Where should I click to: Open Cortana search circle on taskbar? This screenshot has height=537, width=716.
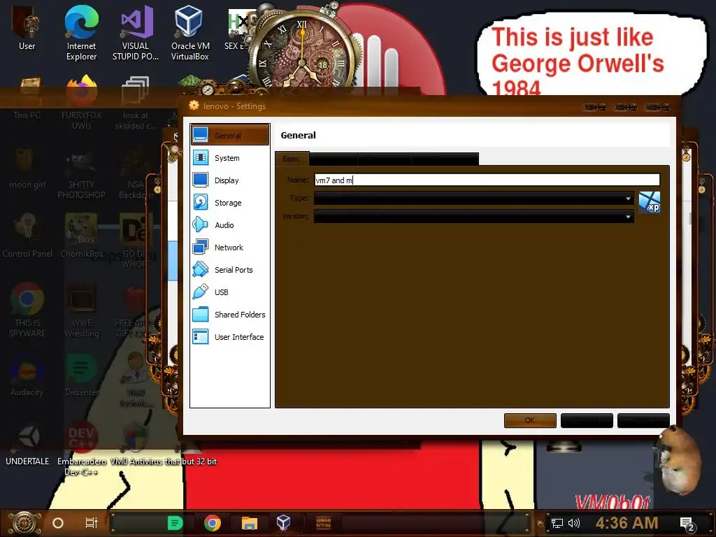point(58,523)
